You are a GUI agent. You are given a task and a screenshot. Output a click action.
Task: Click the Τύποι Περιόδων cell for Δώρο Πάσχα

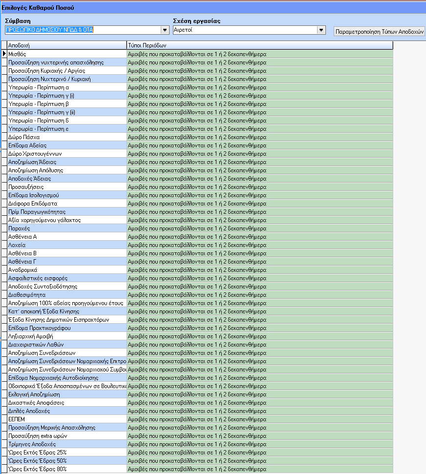(260, 137)
